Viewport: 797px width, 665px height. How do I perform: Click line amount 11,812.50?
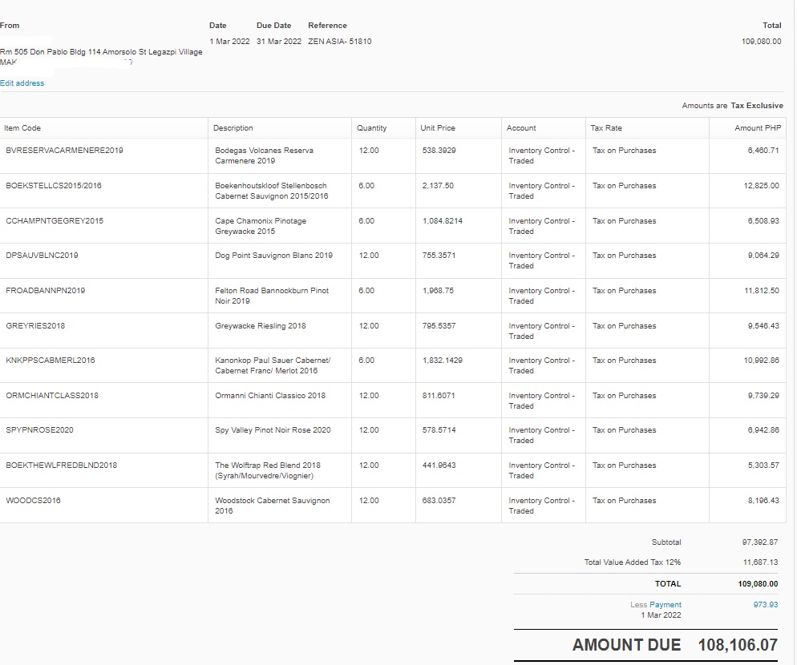click(x=762, y=291)
